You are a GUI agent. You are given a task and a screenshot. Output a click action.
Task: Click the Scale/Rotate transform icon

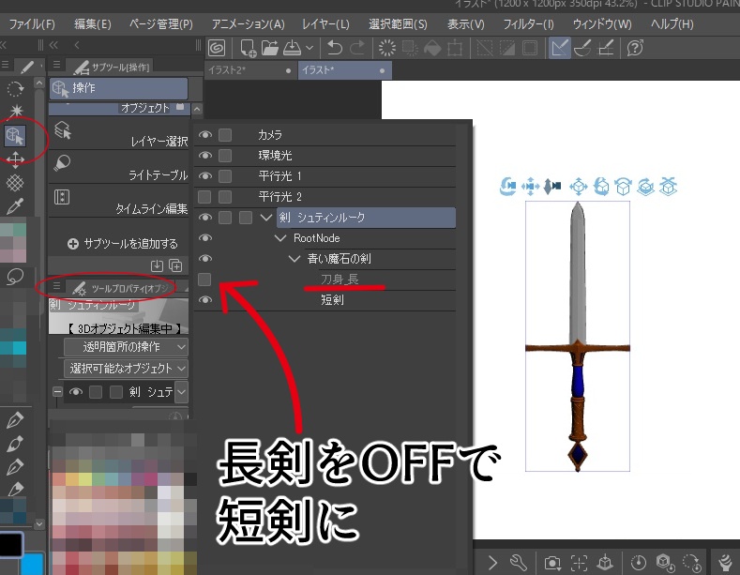tap(455, 48)
